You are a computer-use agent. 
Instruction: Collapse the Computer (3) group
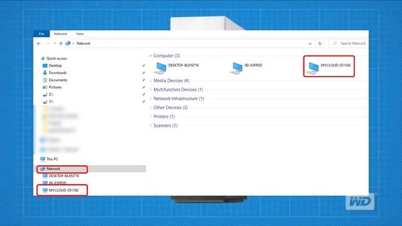[151, 56]
